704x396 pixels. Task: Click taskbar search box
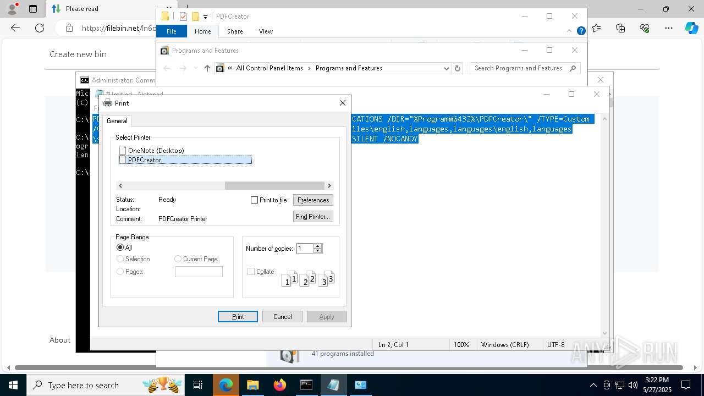point(107,385)
